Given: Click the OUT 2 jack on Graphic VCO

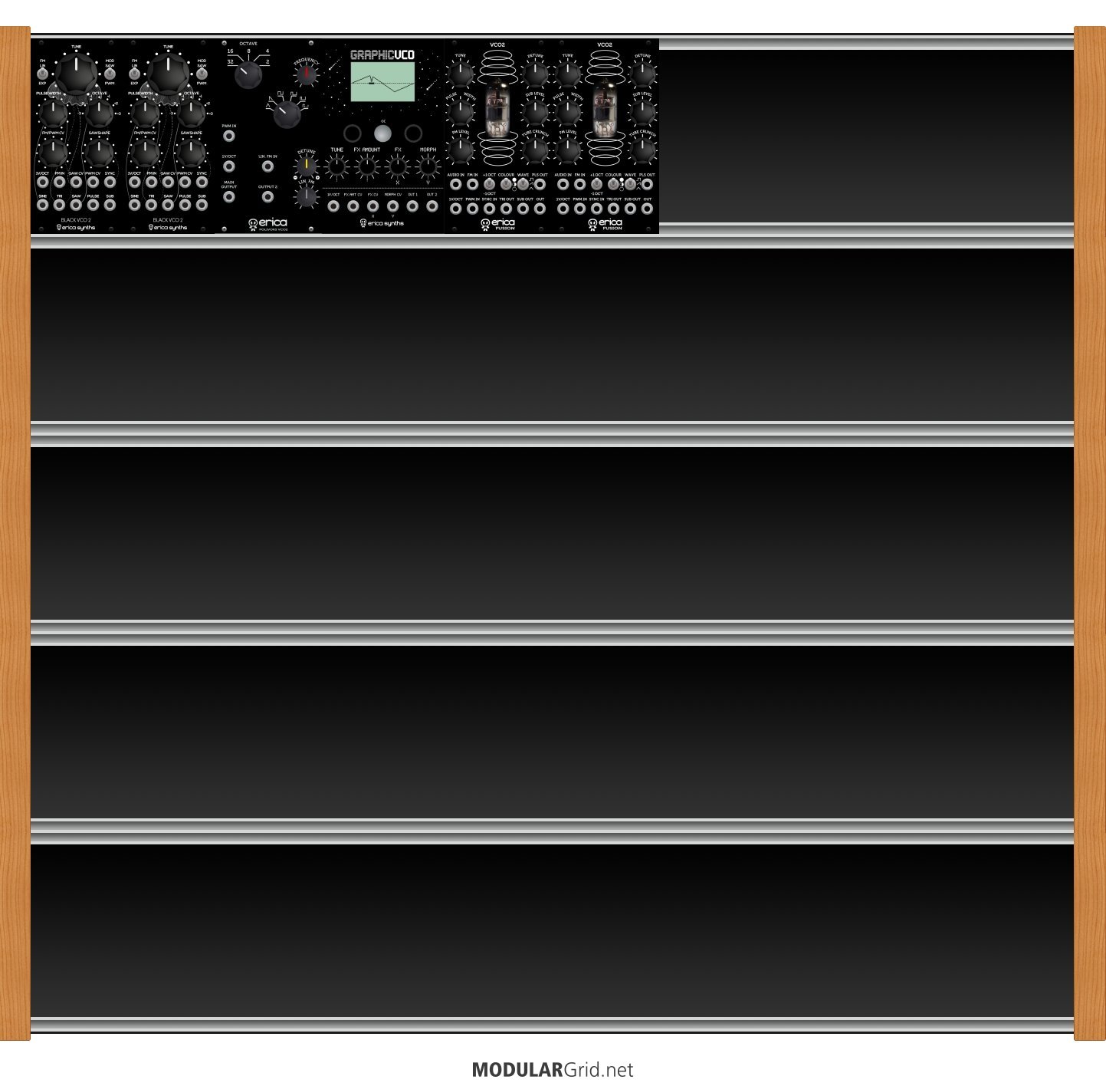Looking at the screenshot, I should point(432,206).
